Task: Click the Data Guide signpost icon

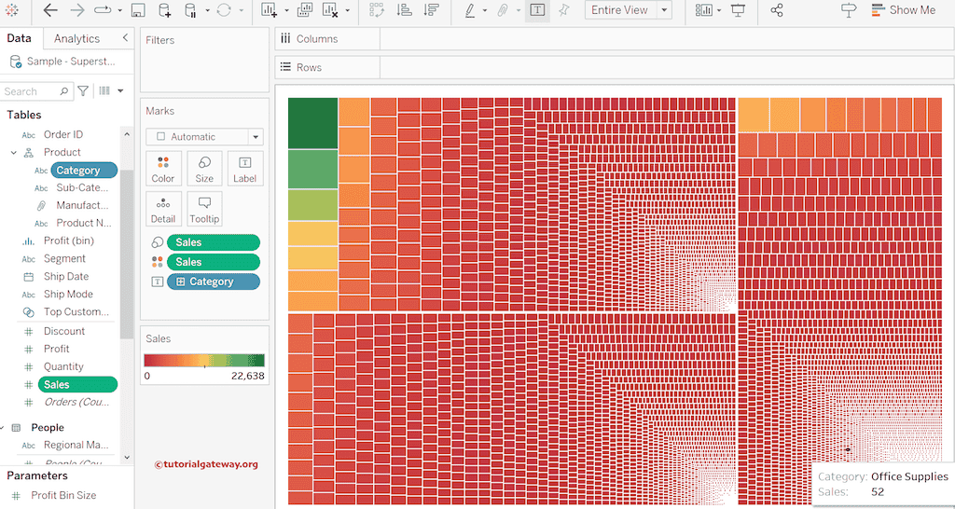Action: click(848, 10)
